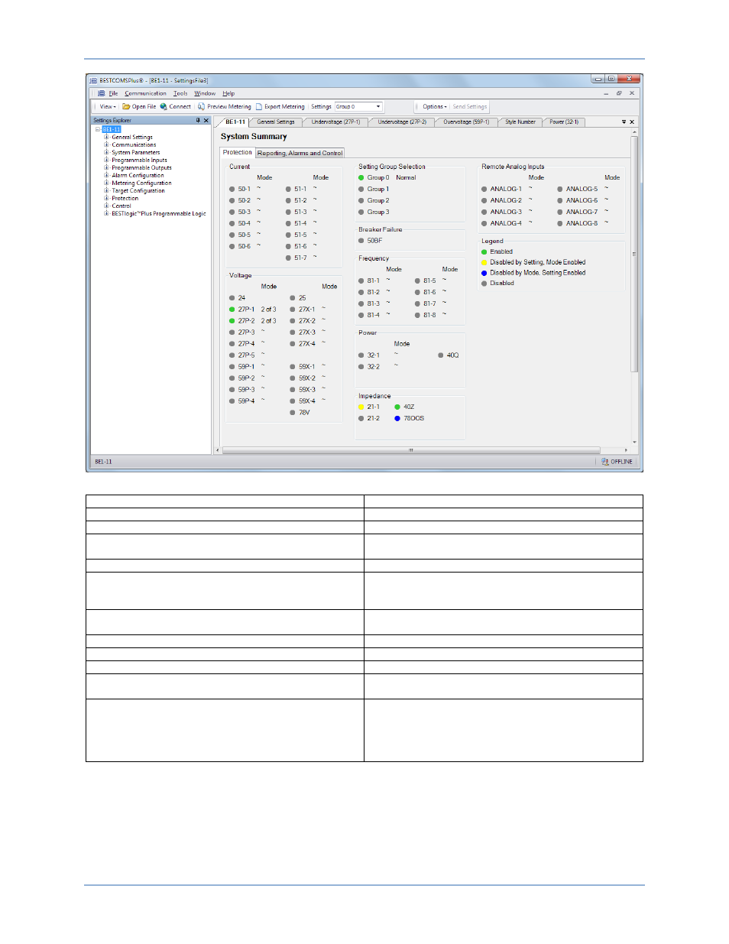Screen dimensions: 729x944
Task: Click the green 27P-2 indicator
Action: tap(232, 321)
